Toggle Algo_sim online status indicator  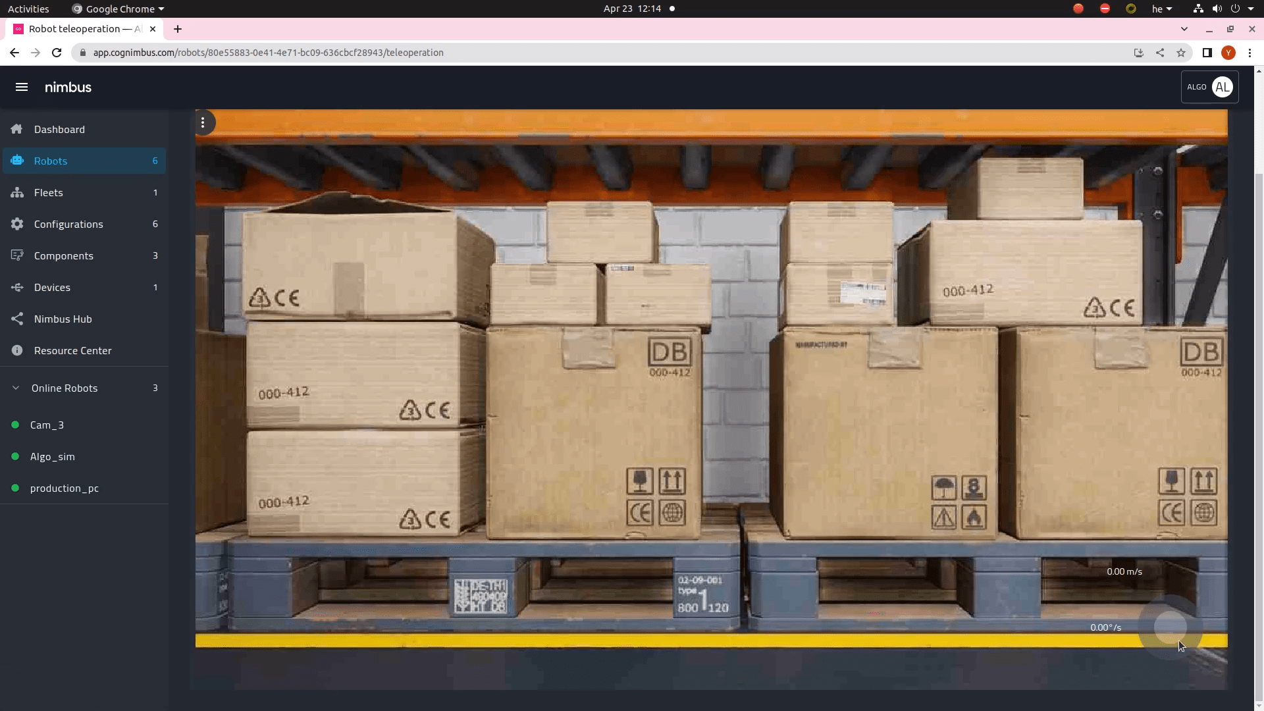[15, 456]
